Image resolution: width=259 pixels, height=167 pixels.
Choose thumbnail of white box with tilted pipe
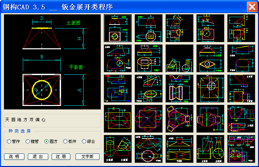pos(179,58)
